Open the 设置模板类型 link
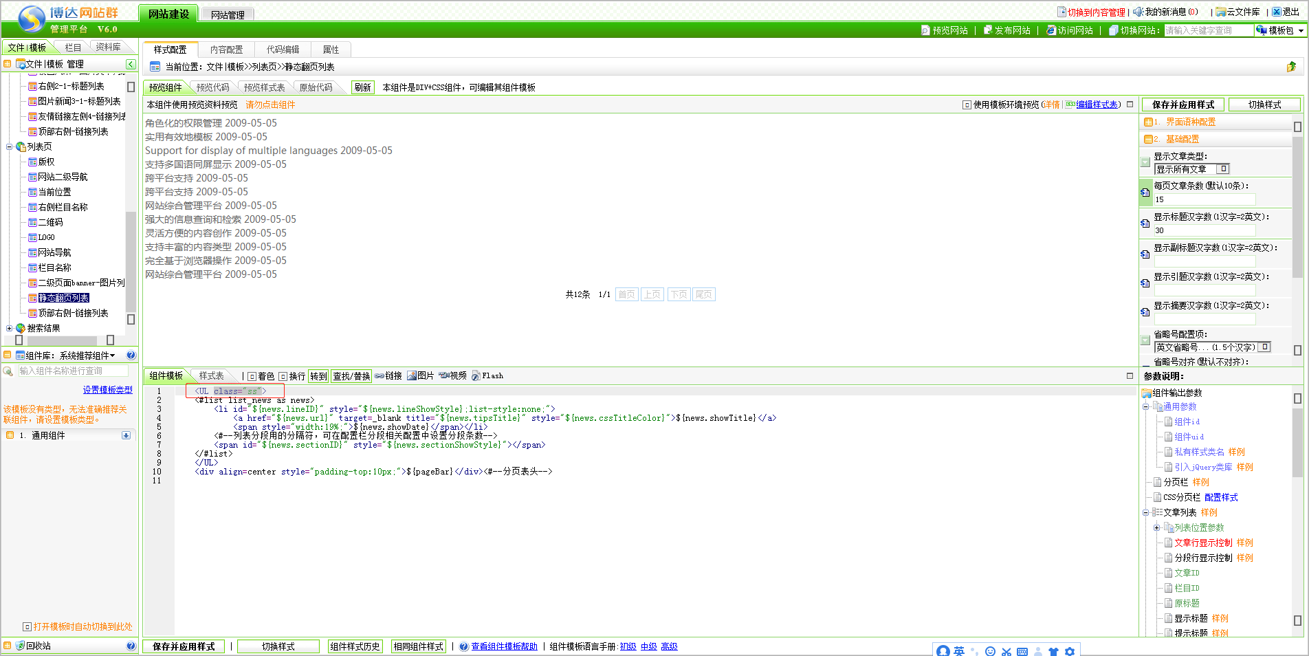The image size is (1309, 656). tap(107, 390)
